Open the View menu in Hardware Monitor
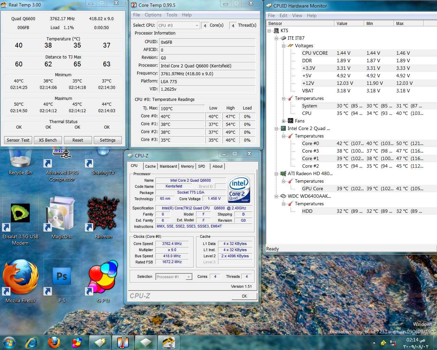Screen dimensions: 437x350 297,15
